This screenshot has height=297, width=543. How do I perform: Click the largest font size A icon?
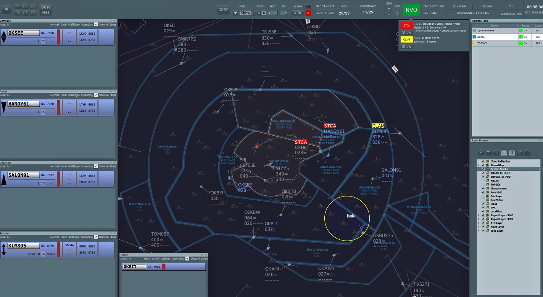[264, 13]
